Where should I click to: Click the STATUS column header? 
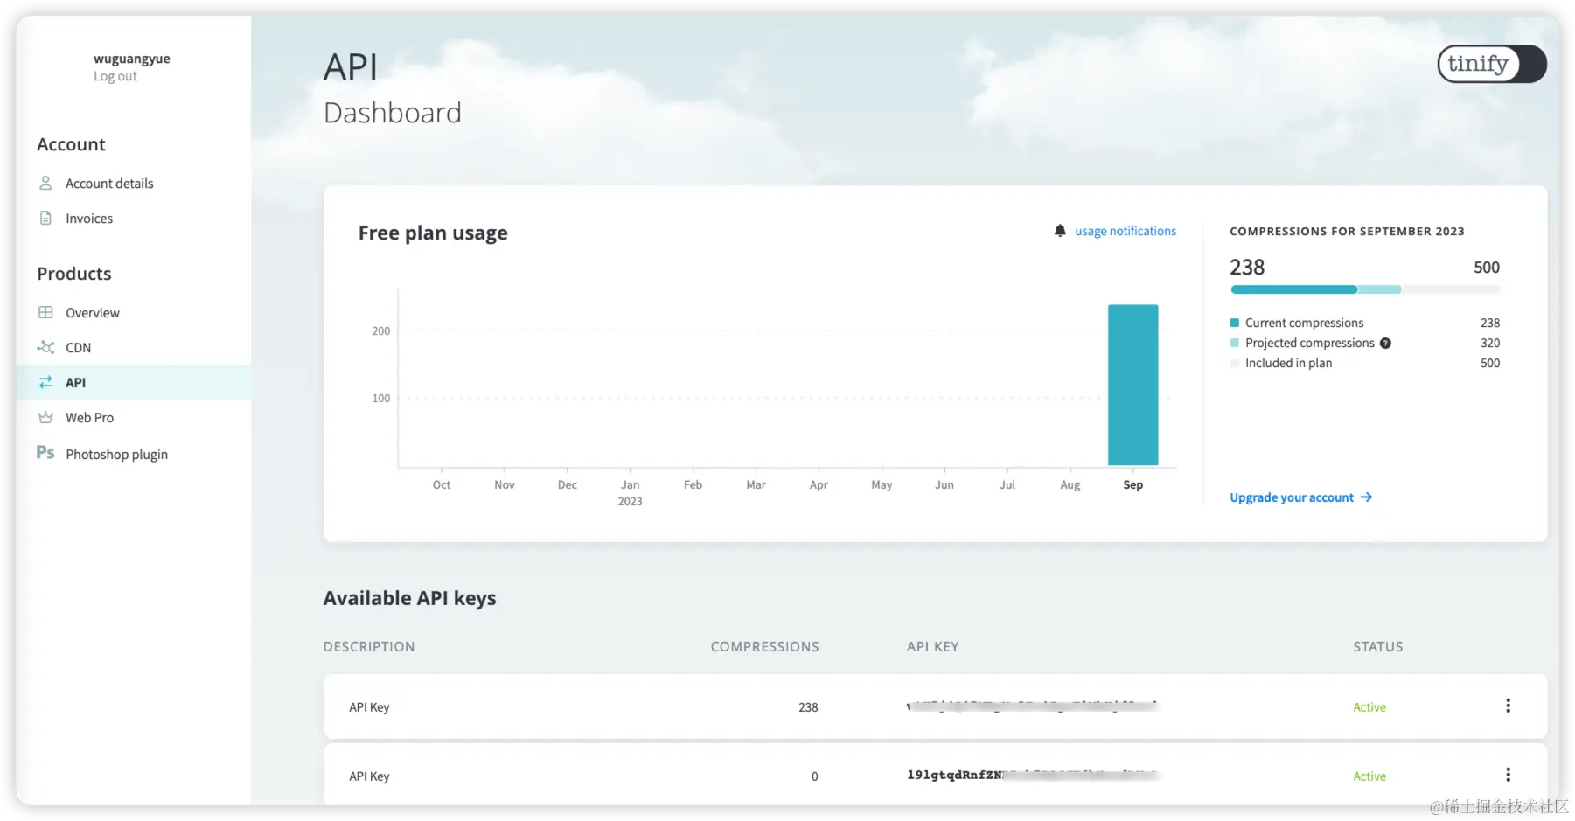click(1378, 647)
